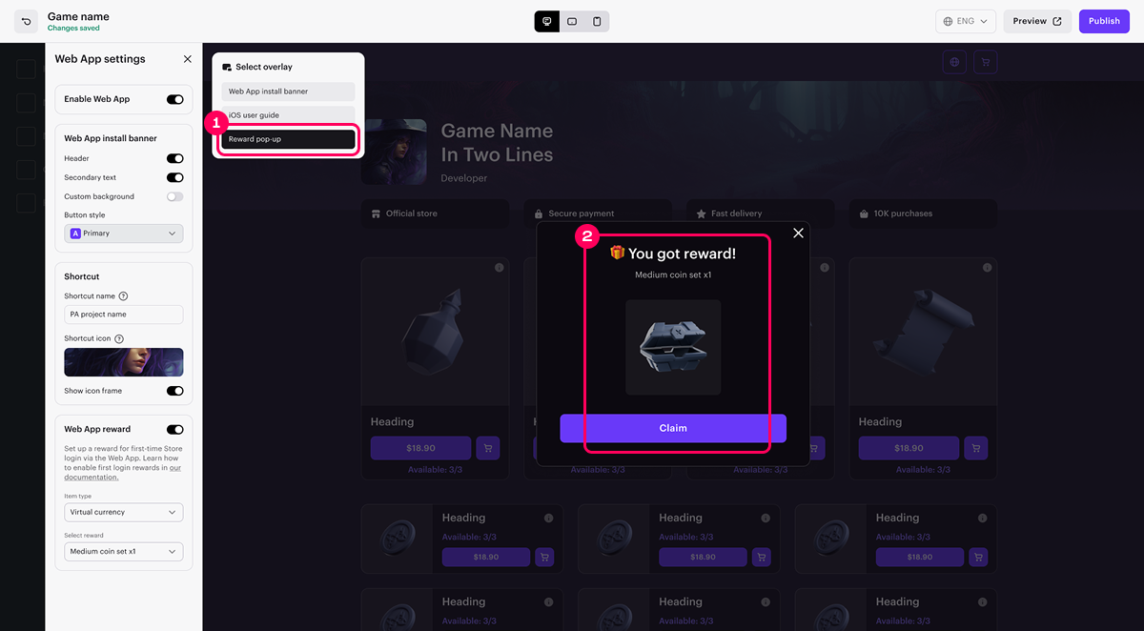Switch to mobile preview mode icon

pos(597,21)
